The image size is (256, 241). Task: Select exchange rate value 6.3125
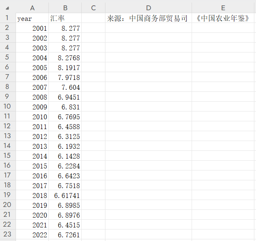[x=65, y=136]
